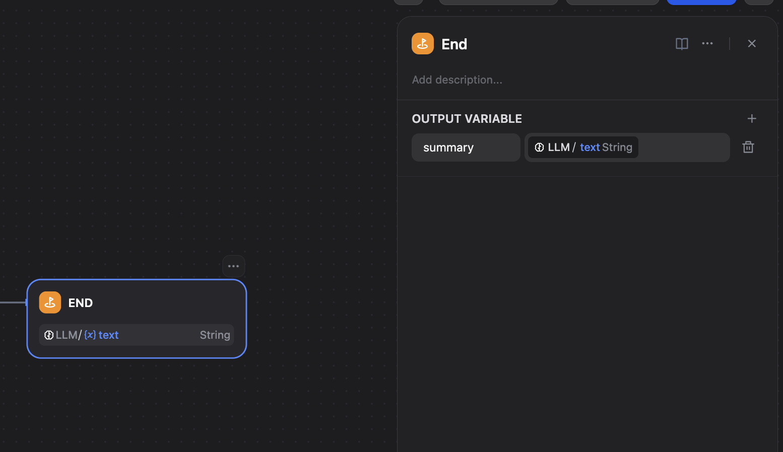Open the help book icon in End panel
The width and height of the screenshot is (783, 452).
(682, 44)
